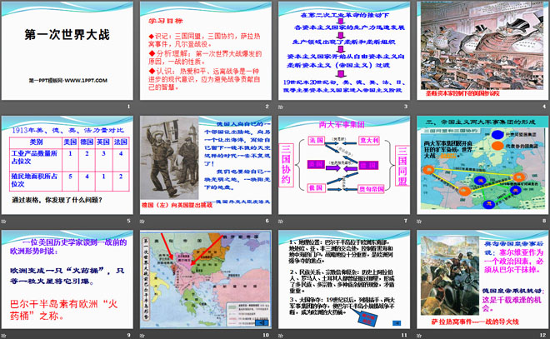Viewport: 550px width, 339px height.
Task: Click slide number label "6"
Action: [x=267, y=221]
